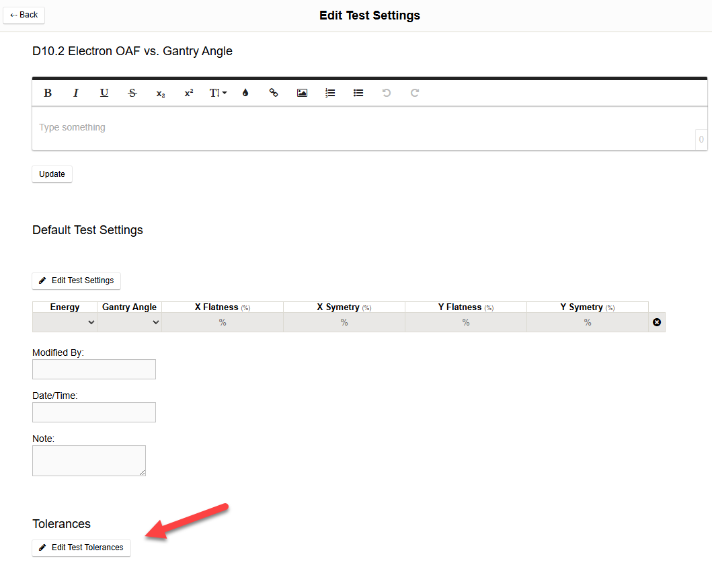The image size is (712, 563).
Task: Click the underline formatting icon
Action: [x=104, y=93]
